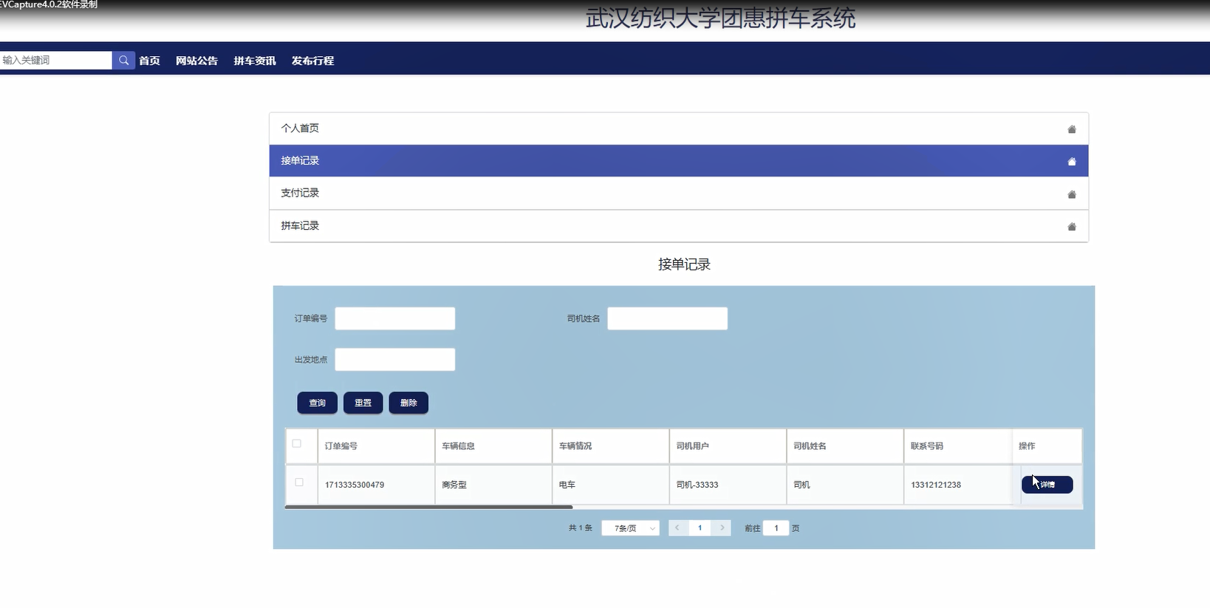Open 发布行程 in the navigation bar
The width and height of the screenshot is (1210, 608).
(x=312, y=61)
